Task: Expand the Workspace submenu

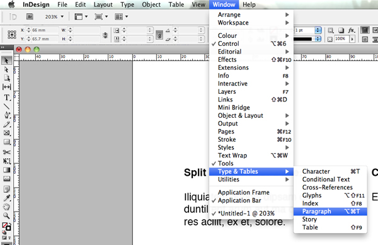Action: 251,23
